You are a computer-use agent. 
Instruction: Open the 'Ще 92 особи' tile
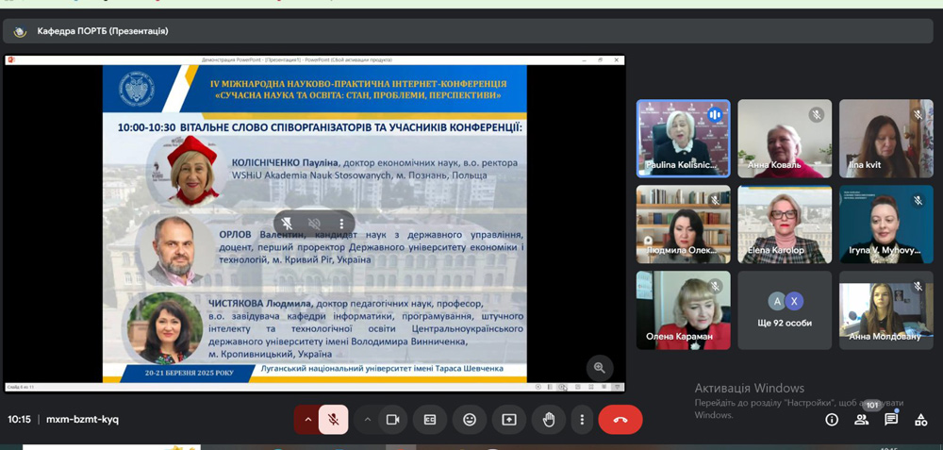click(785, 310)
